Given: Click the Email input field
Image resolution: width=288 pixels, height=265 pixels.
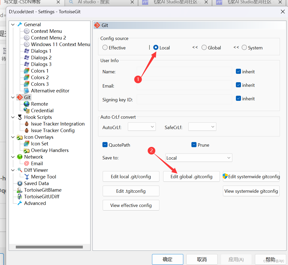Looking at the screenshot, I should (184, 85).
